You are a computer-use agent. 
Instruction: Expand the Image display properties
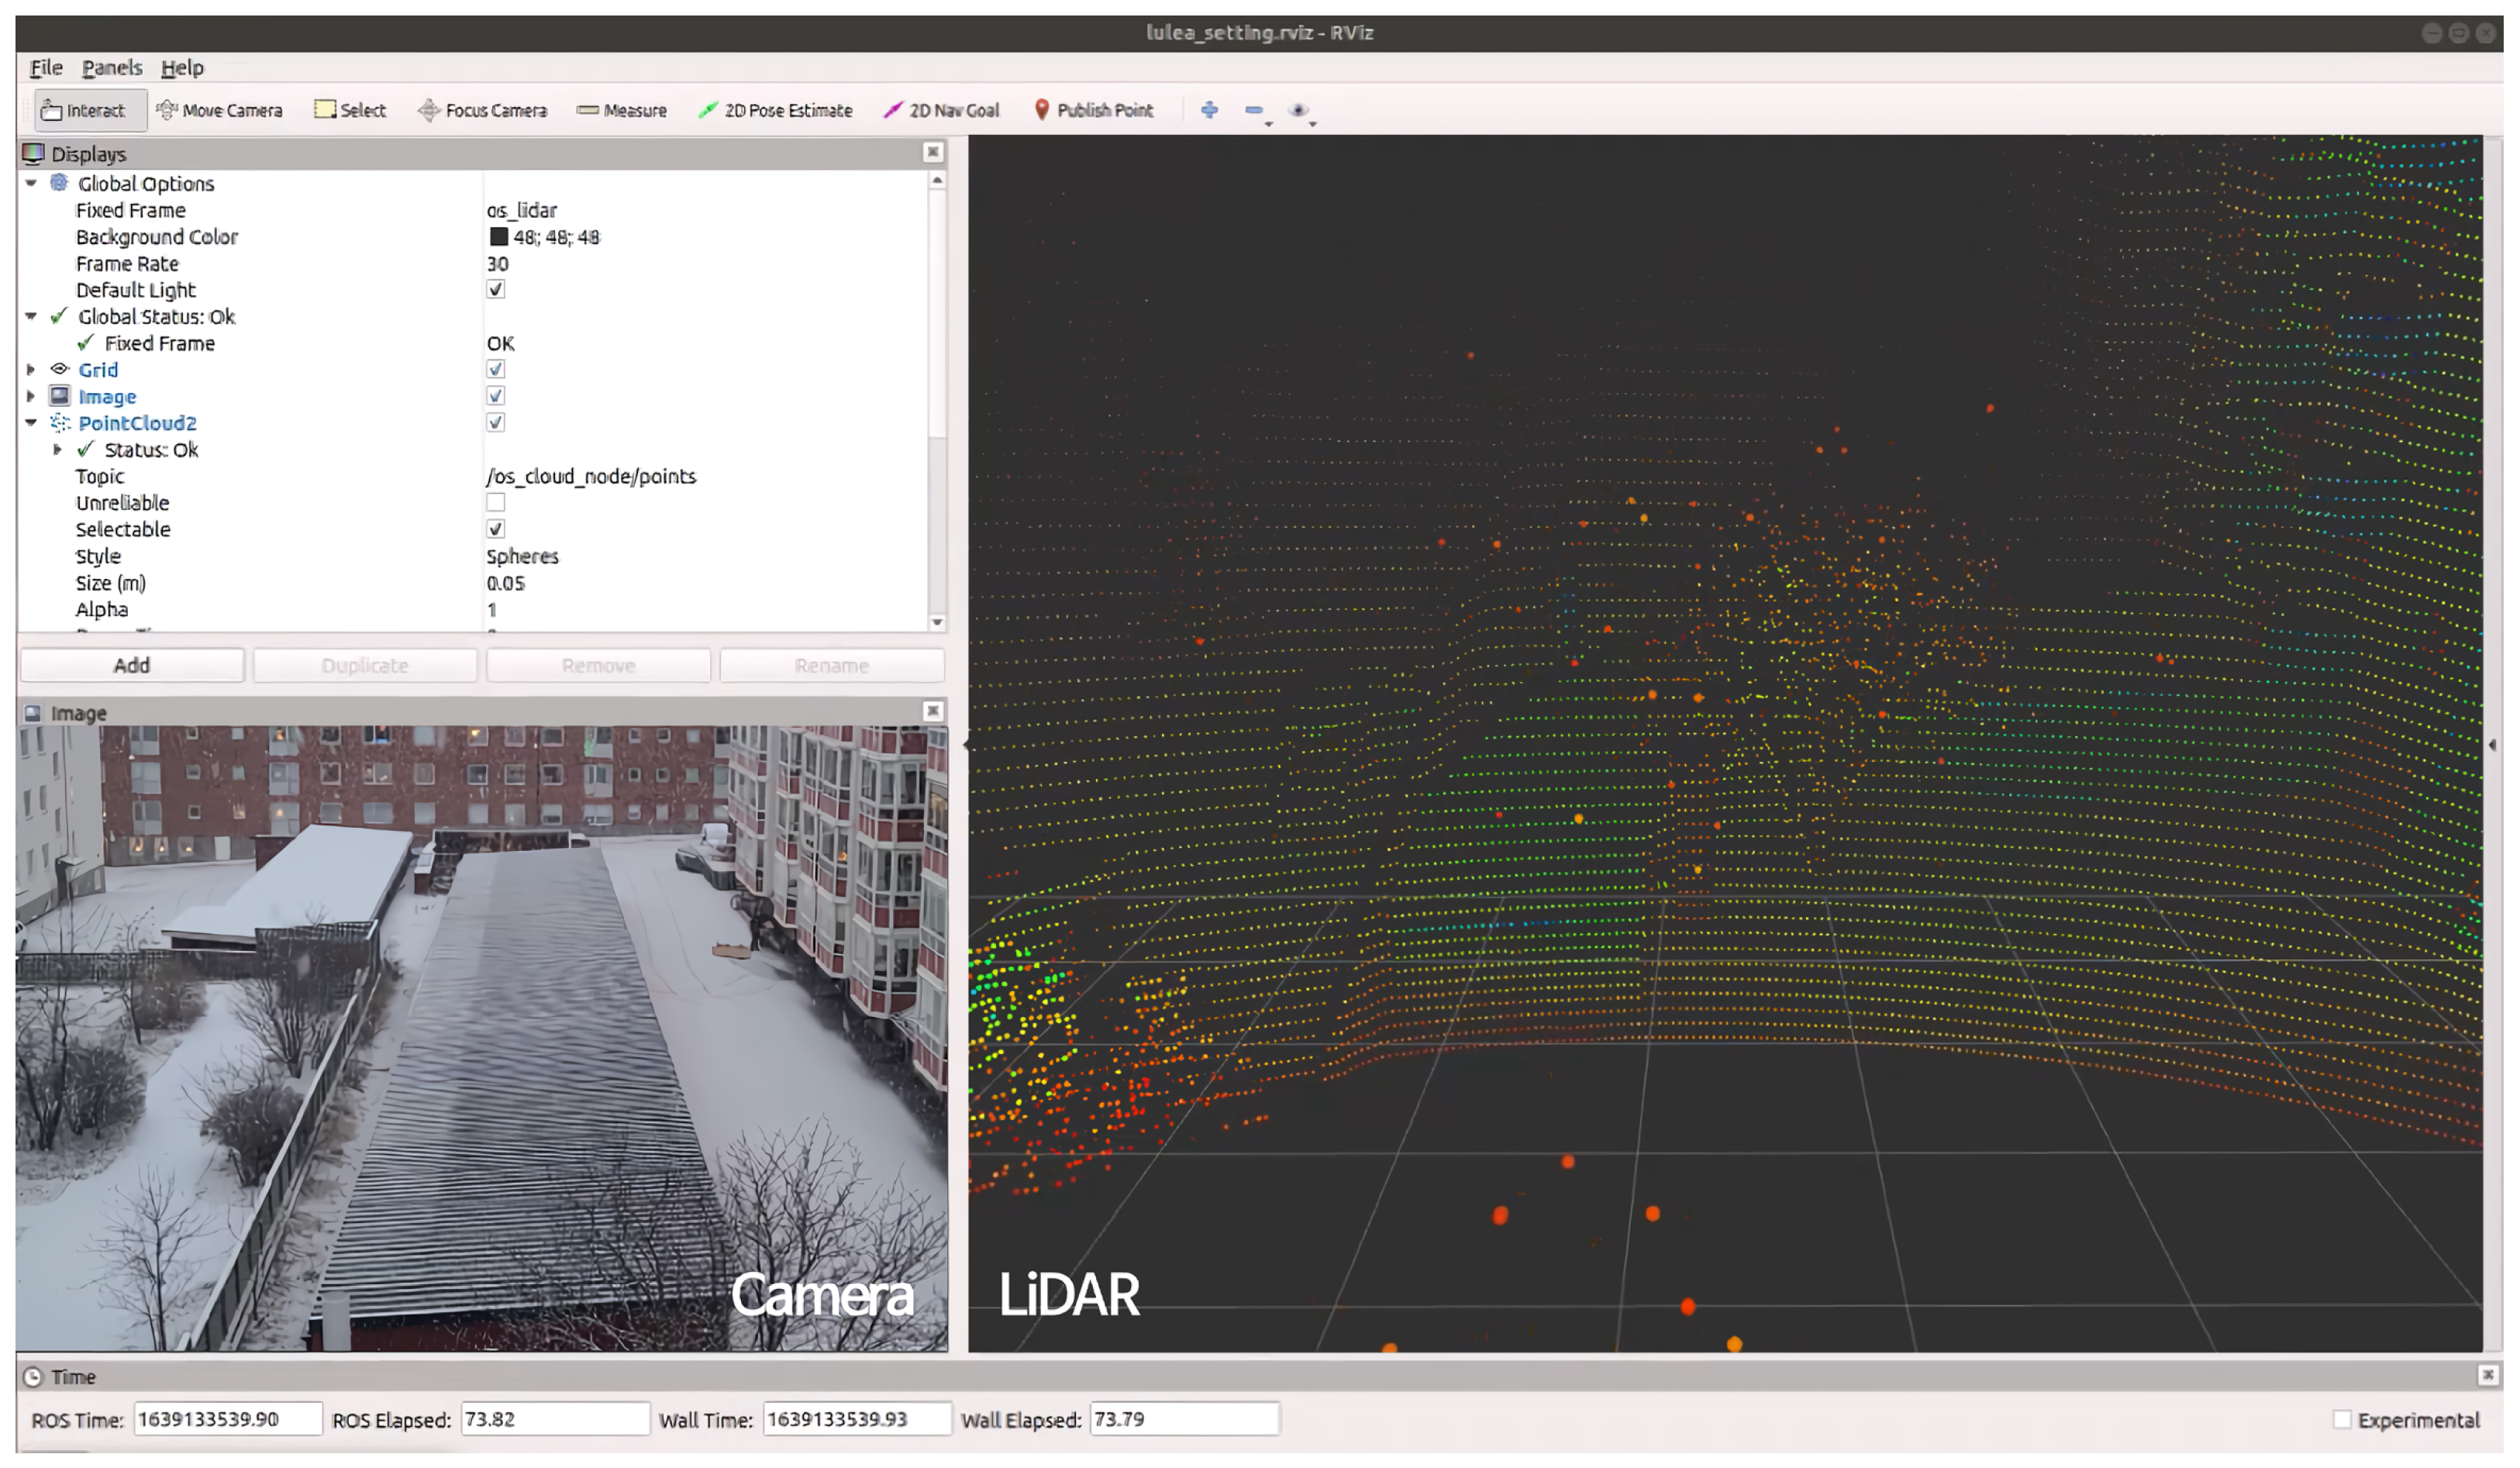click(x=31, y=397)
